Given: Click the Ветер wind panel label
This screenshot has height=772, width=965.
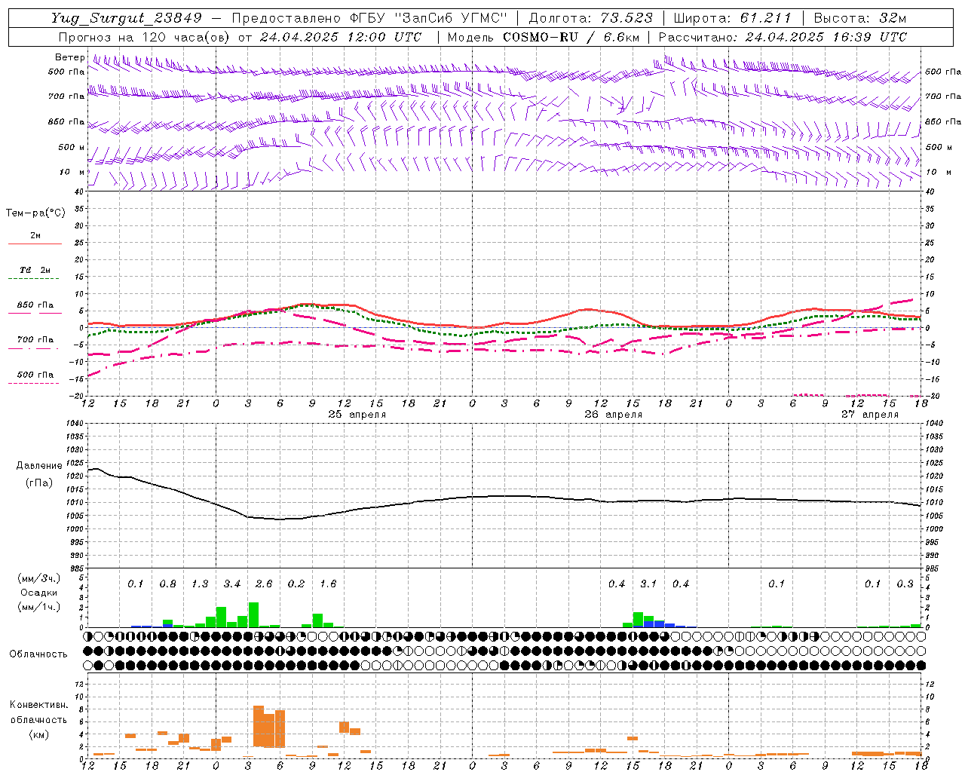Looking at the screenshot, I should (x=69, y=57).
